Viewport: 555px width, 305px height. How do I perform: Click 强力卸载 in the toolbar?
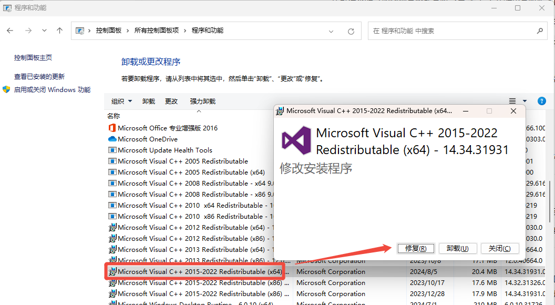coord(202,101)
